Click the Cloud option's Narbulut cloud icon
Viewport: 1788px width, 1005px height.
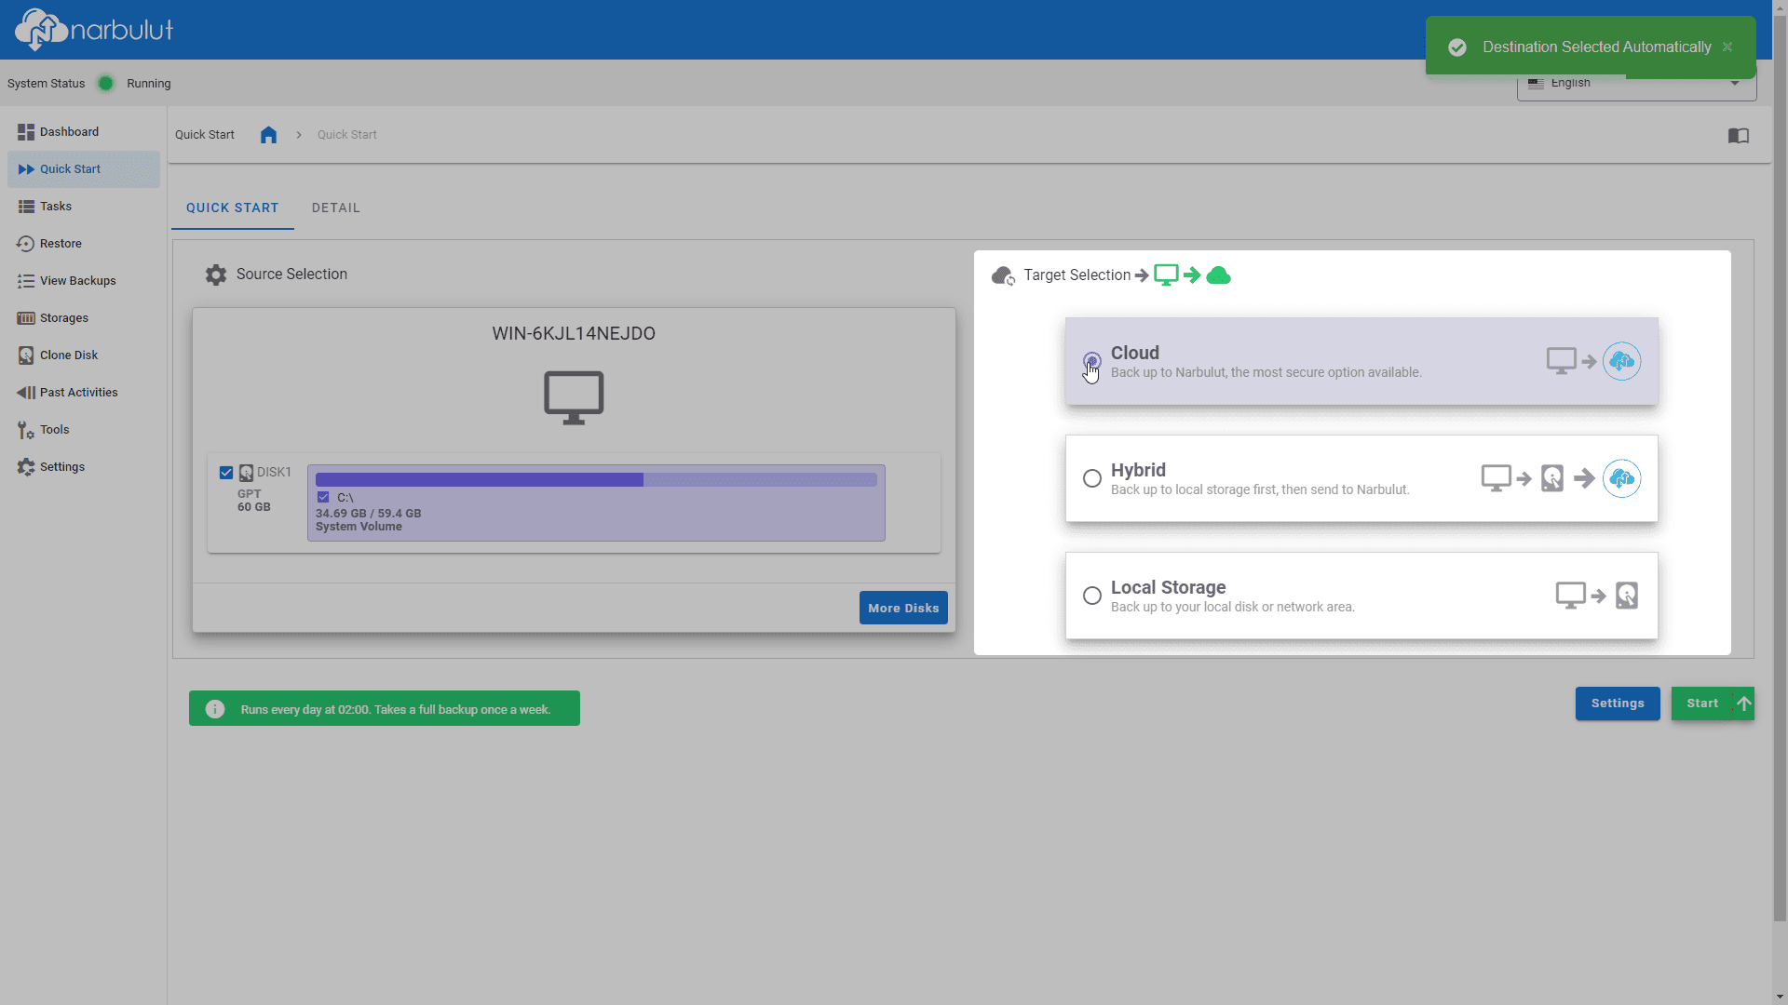click(1621, 361)
